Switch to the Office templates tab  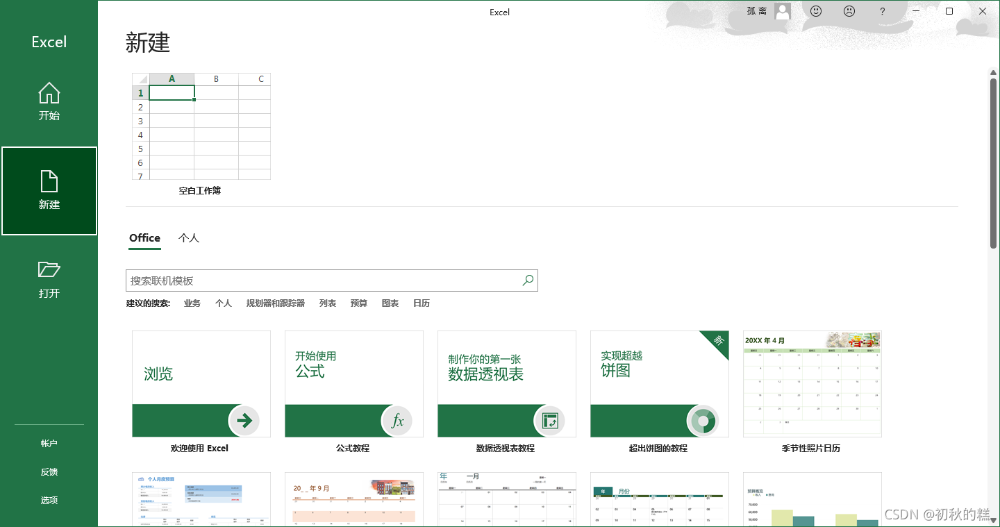[x=144, y=238]
